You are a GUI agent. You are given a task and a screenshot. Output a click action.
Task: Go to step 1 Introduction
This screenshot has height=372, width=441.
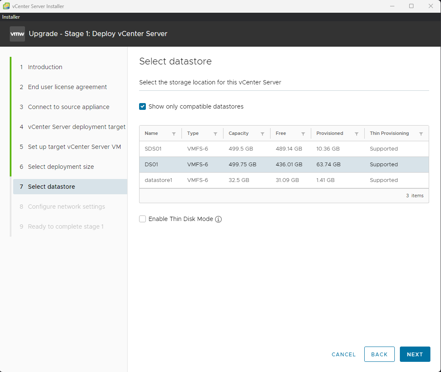tap(45, 67)
